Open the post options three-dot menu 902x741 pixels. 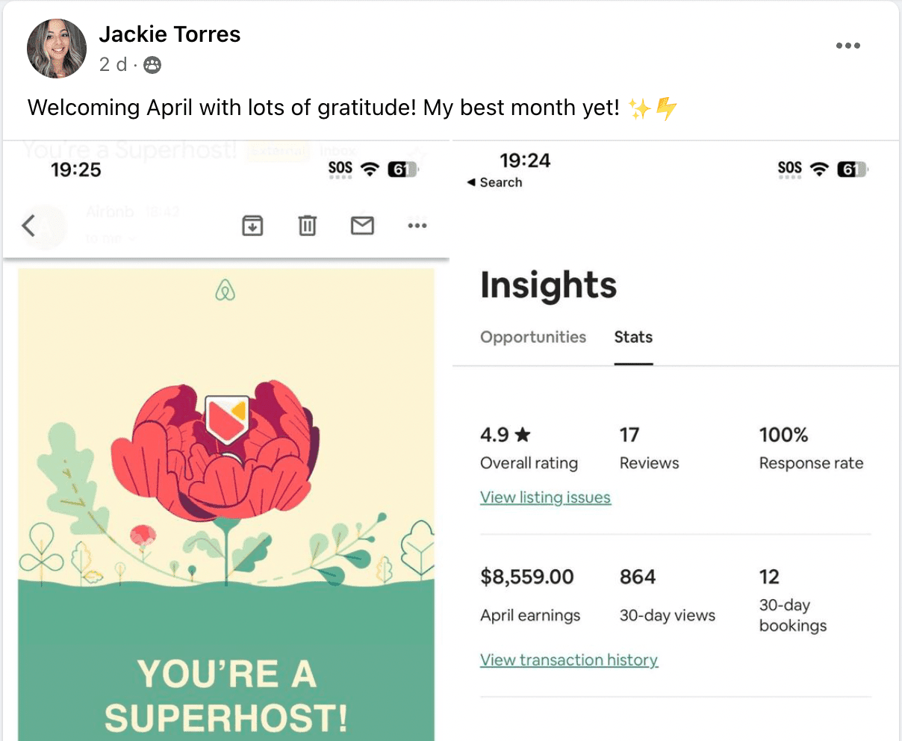[x=847, y=46]
